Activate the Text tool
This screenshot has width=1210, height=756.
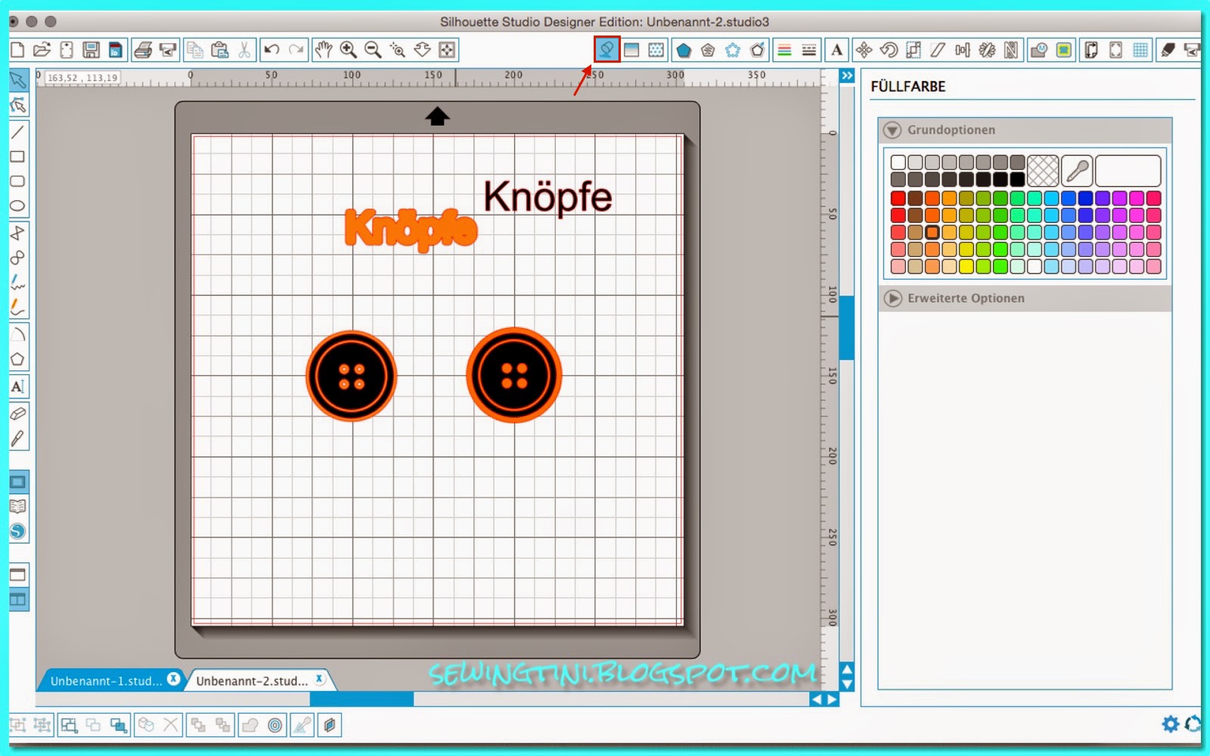coord(18,387)
